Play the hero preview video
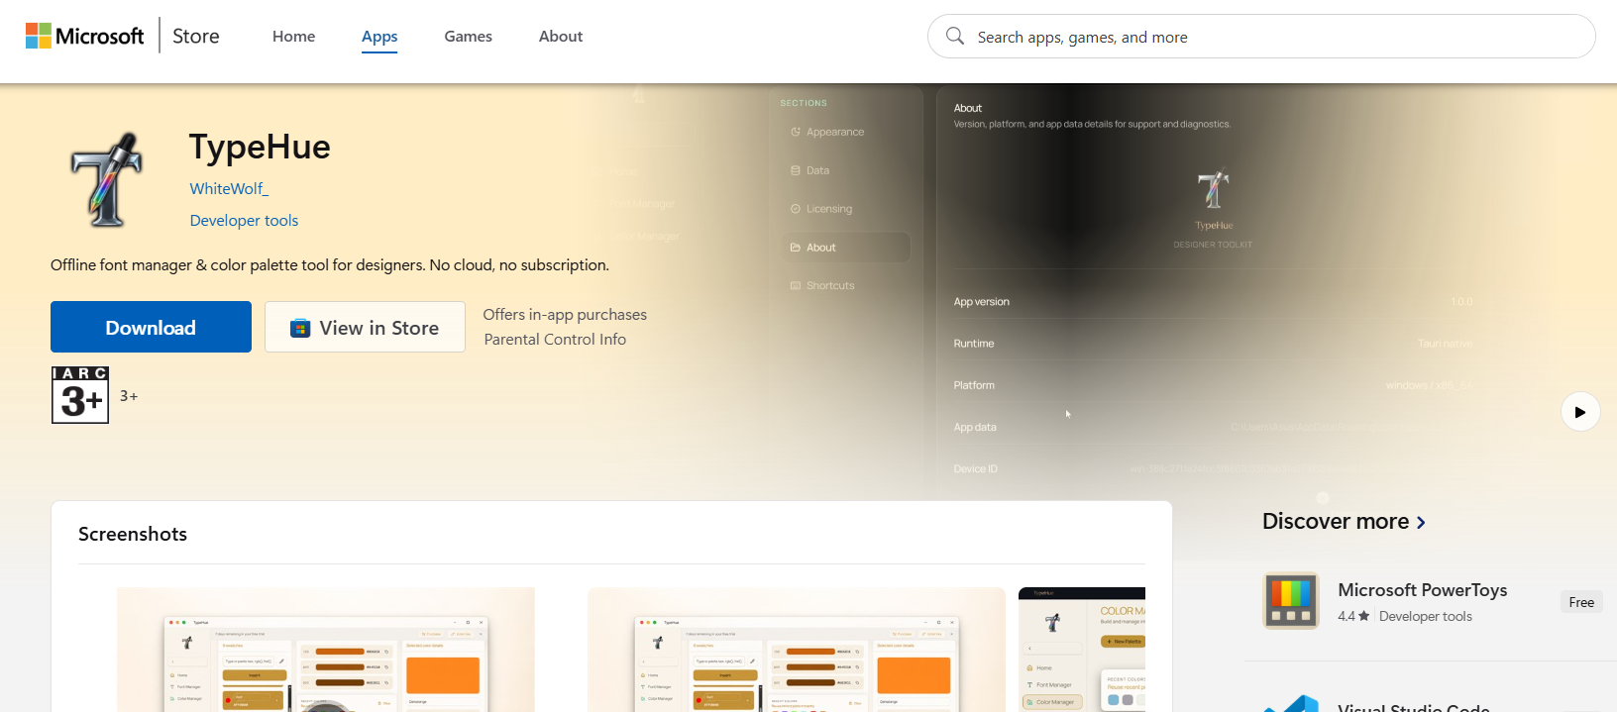Image resolution: width=1617 pixels, height=712 pixels. (1580, 412)
